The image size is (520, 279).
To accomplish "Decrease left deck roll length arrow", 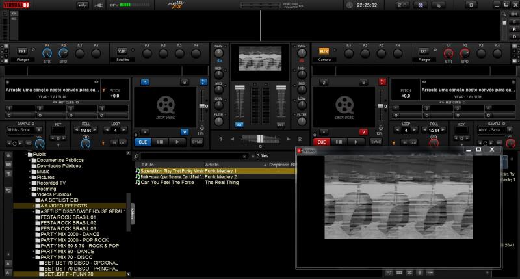I will (x=77, y=130).
